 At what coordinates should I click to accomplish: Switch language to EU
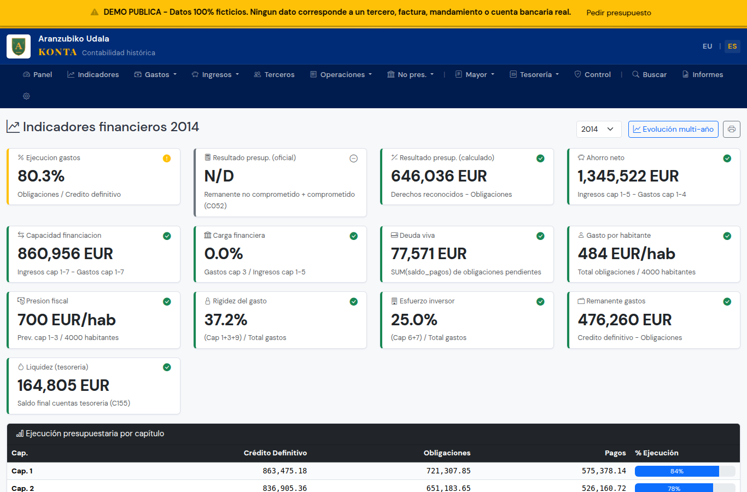pos(708,46)
